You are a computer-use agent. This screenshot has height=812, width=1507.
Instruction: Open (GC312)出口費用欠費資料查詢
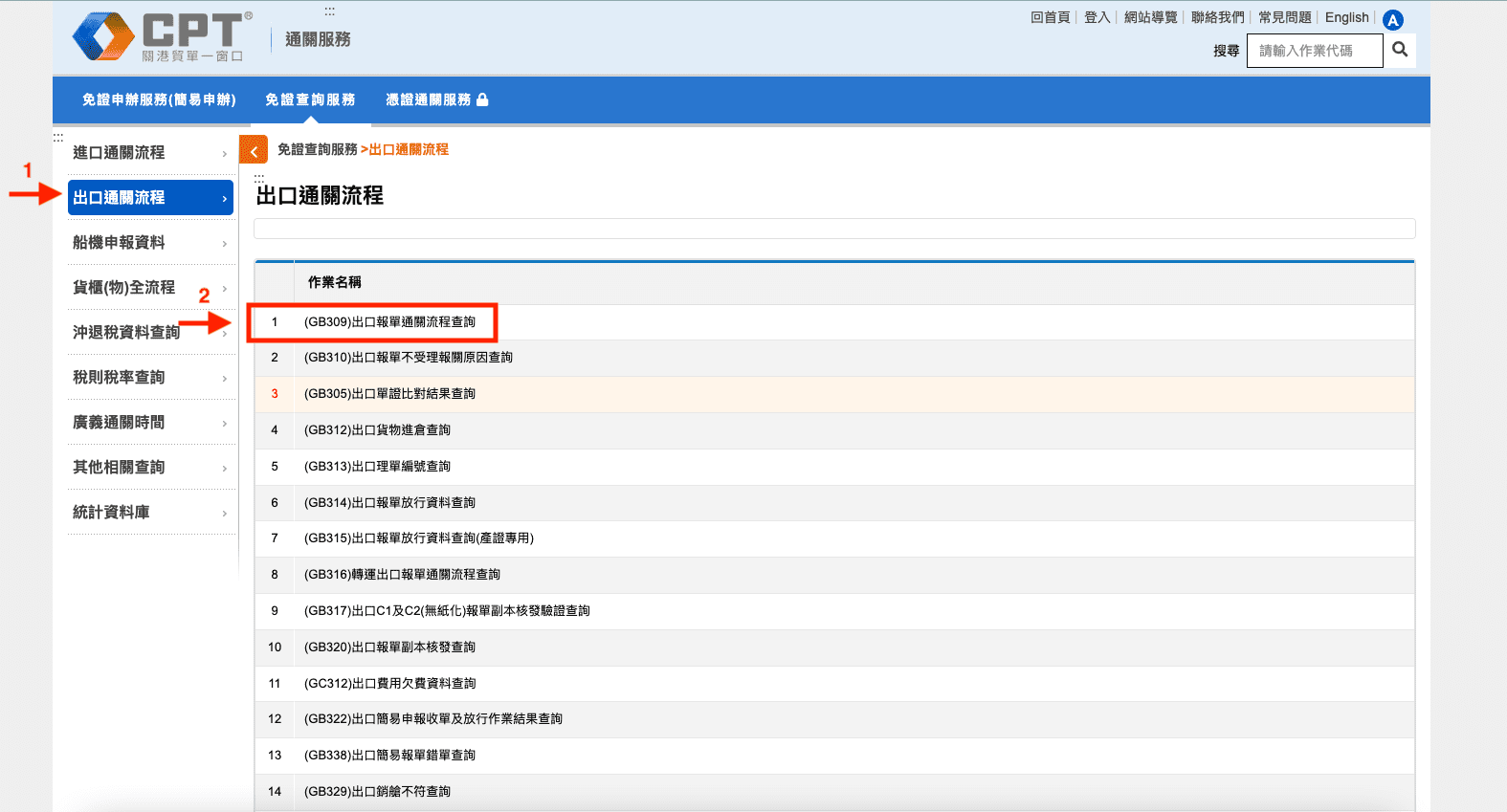(389, 684)
